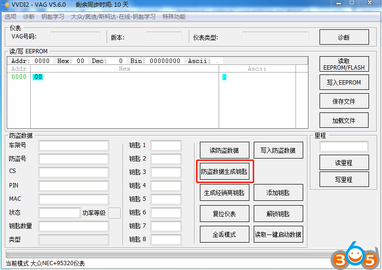Open the 选项 menu
The image size is (382, 270).
click(x=11, y=16)
